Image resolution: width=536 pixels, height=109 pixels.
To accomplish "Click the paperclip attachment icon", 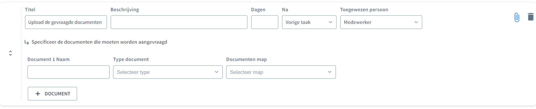I will [x=517, y=17].
